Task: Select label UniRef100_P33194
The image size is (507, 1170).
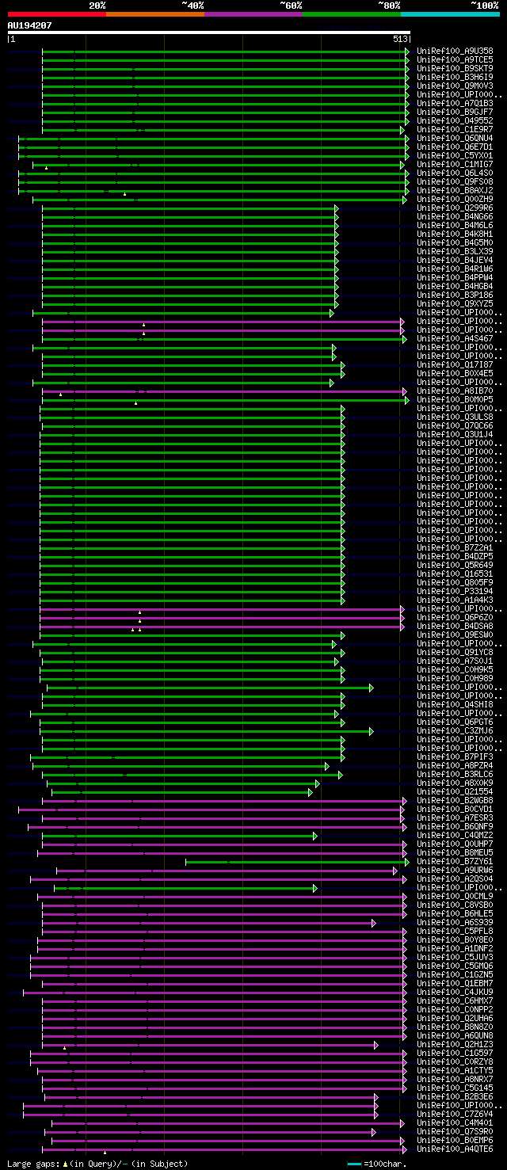Action: (x=455, y=591)
